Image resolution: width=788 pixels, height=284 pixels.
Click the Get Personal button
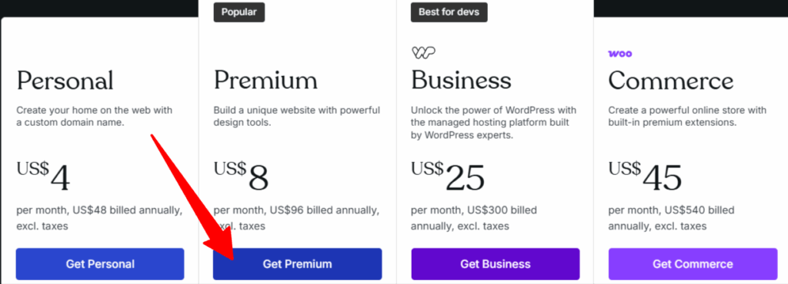(x=100, y=264)
